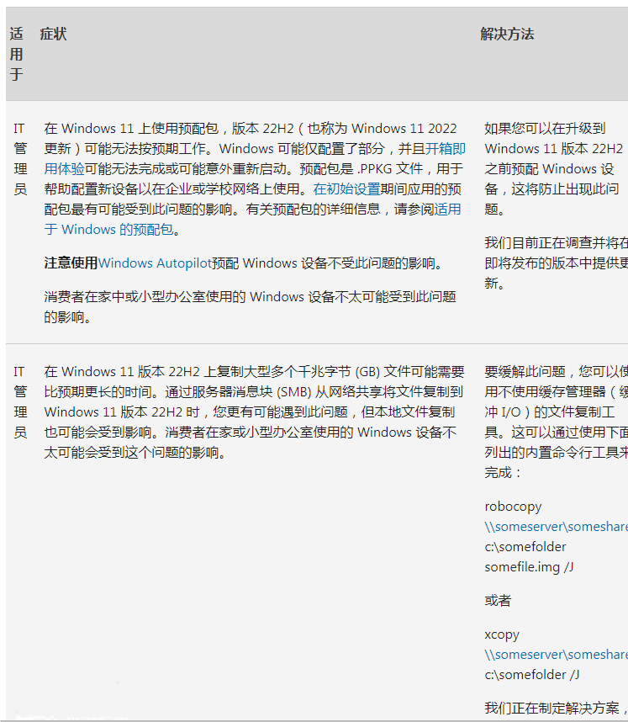Click IT 管理员 cell in second row
The height and width of the screenshot is (722, 628).
(x=20, y=402)
